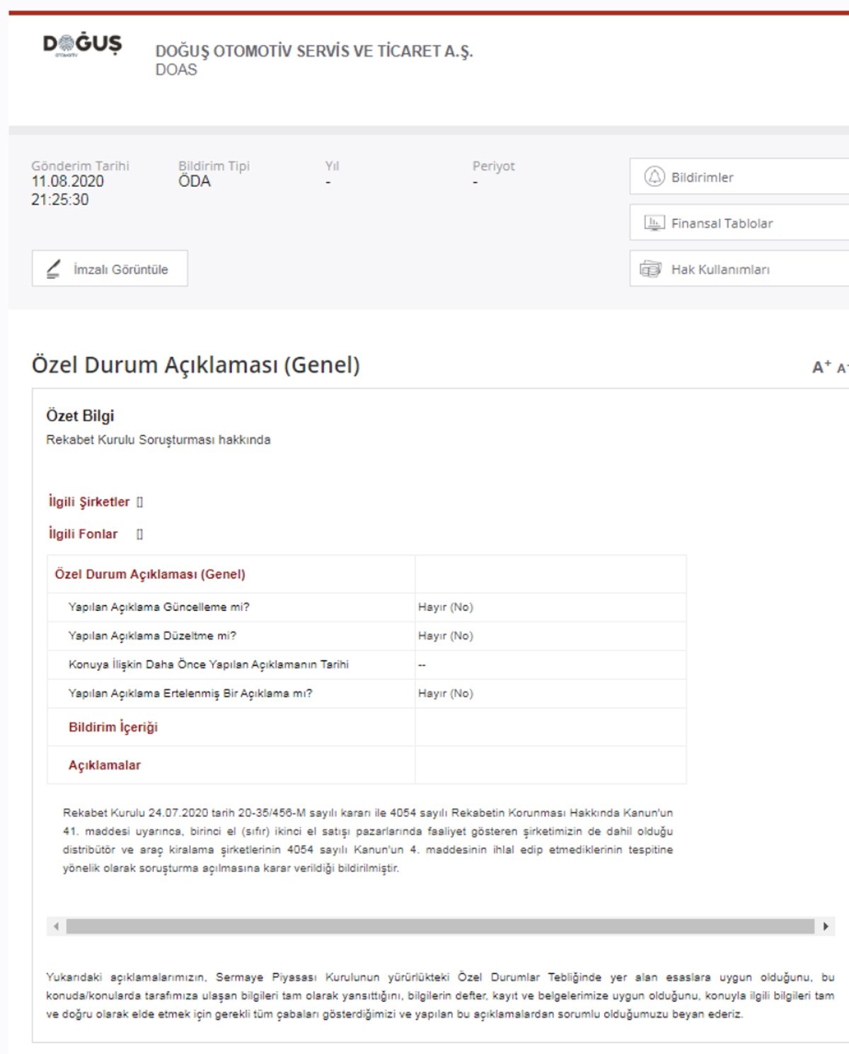Click the Yapılan Açıklama Güncelleme mi? row
Screen dimensions: 849x1054
click(366, 607)
